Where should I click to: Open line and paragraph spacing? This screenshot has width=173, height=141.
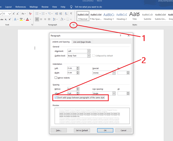[54, 19]
